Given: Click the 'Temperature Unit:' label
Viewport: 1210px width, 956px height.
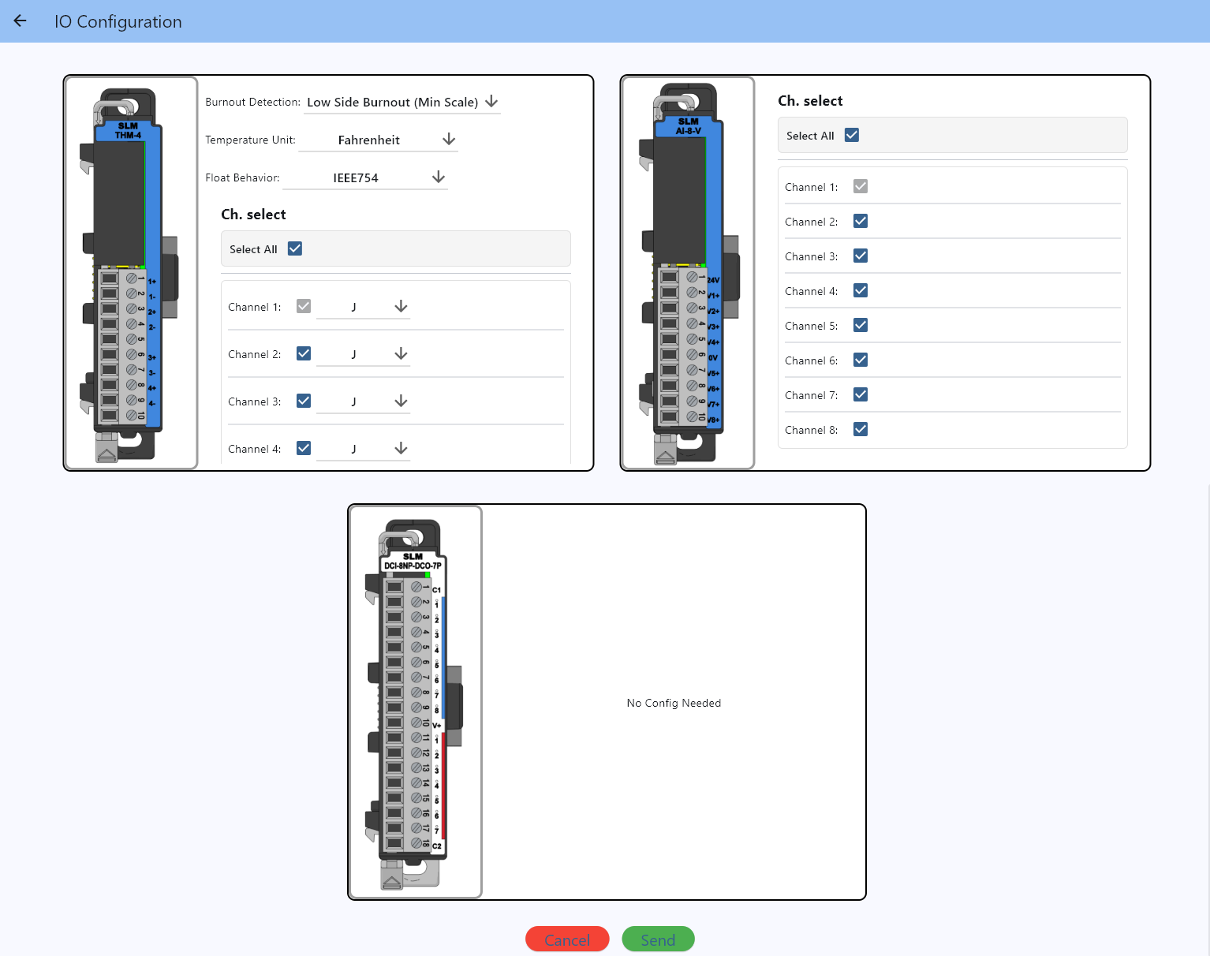Looking at the screenshot, I should (250, 140).
